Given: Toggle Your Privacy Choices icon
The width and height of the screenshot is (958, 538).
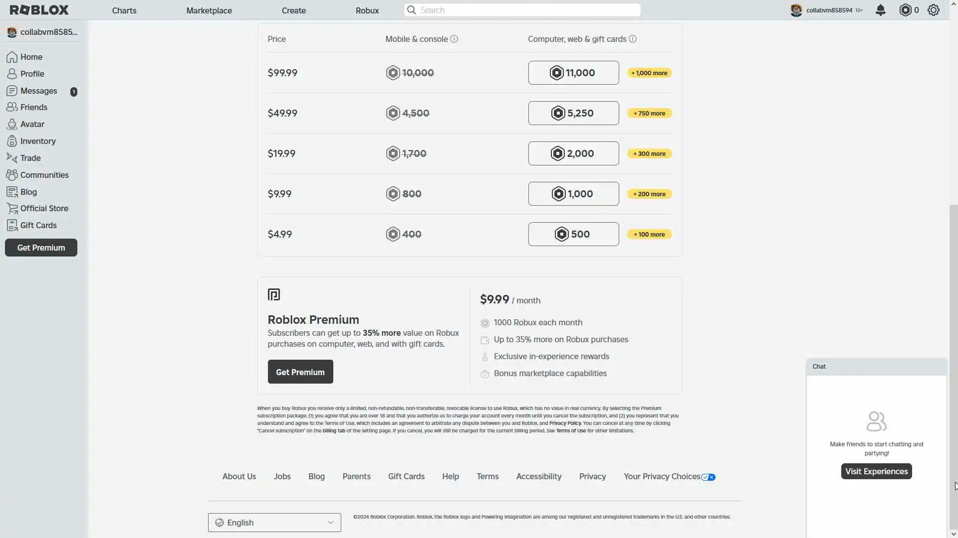Looking at the screenshot, I should [x=708, y=477].
